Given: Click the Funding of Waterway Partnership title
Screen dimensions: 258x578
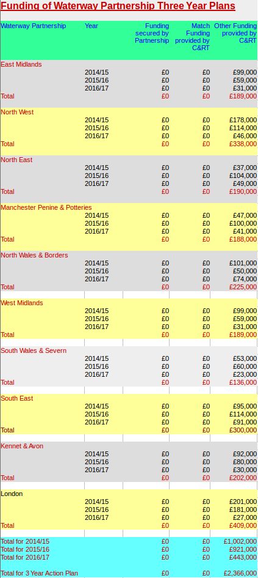Looking at the screenshot, I should (118, 7).
